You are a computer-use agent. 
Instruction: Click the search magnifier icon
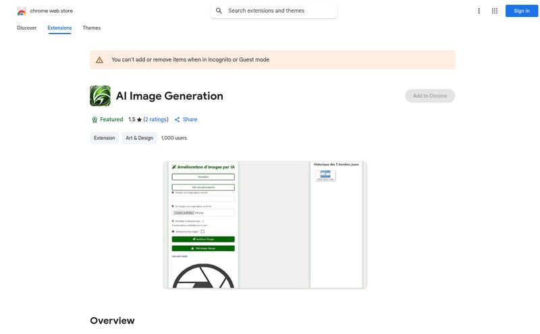(x=219, y=11)
